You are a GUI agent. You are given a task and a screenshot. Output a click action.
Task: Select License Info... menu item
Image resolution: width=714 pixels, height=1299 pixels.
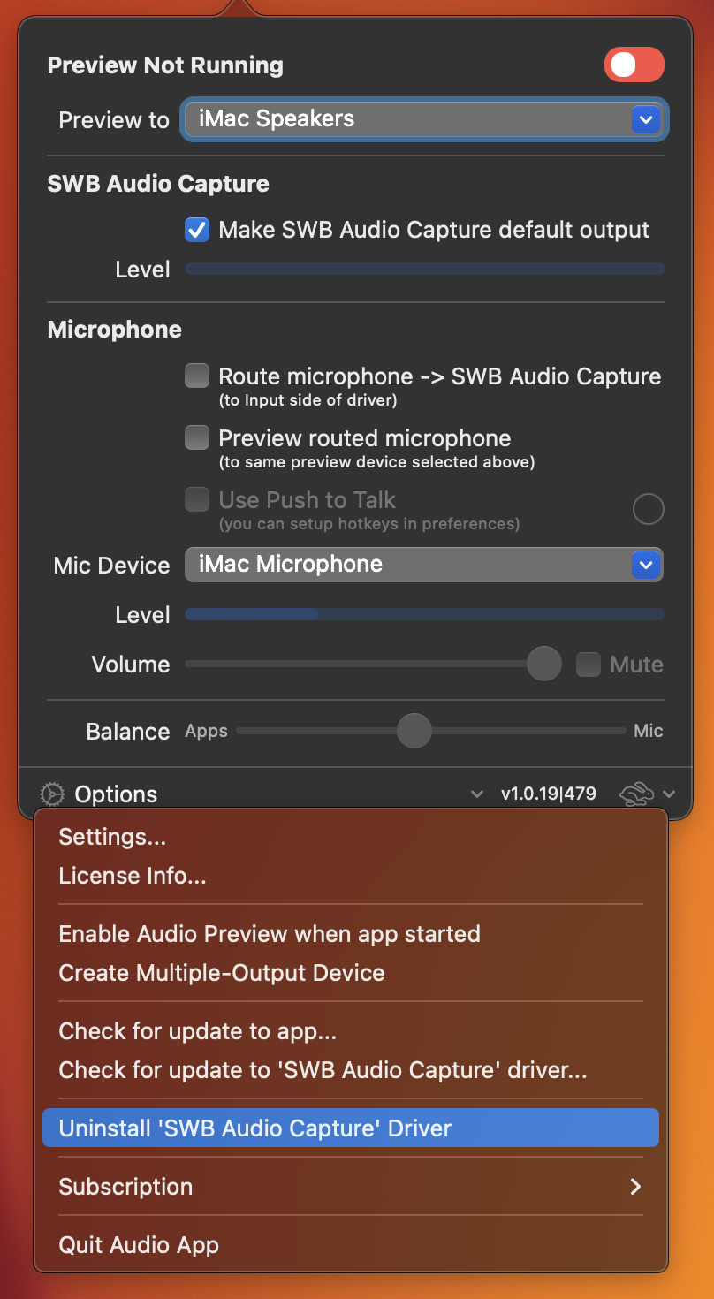pyautogui.click(x=351, y=876)
